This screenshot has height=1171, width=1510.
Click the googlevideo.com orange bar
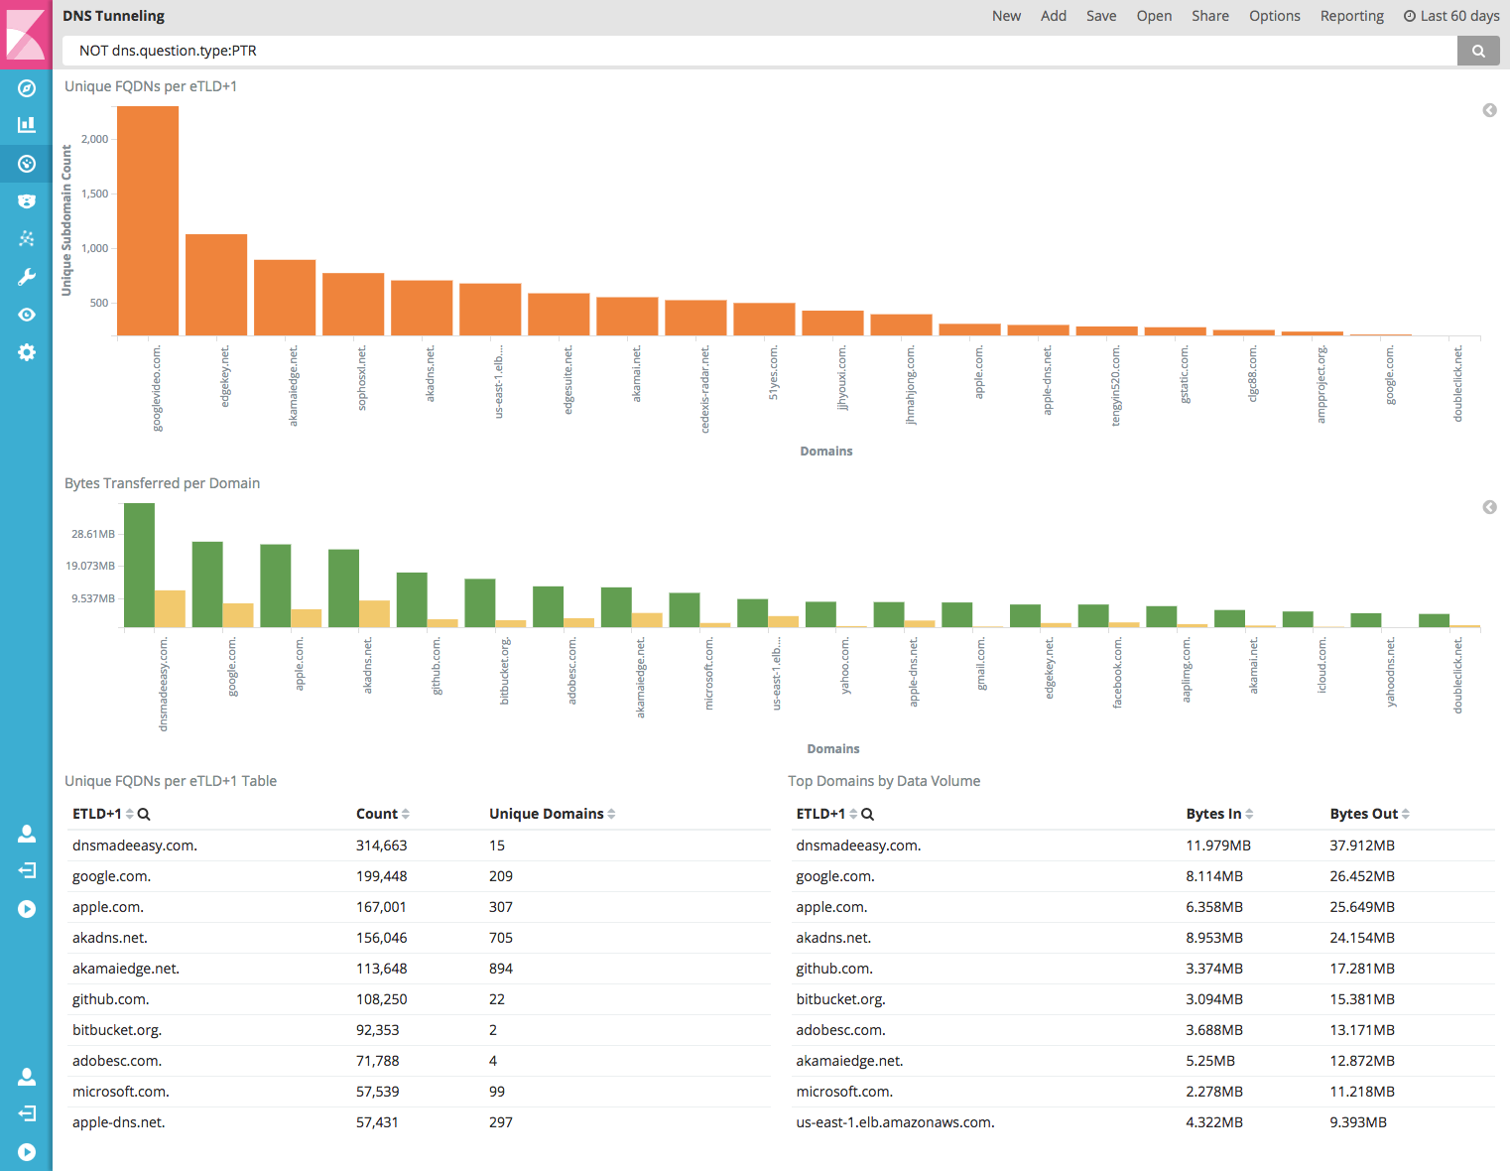tap(148, 220)
